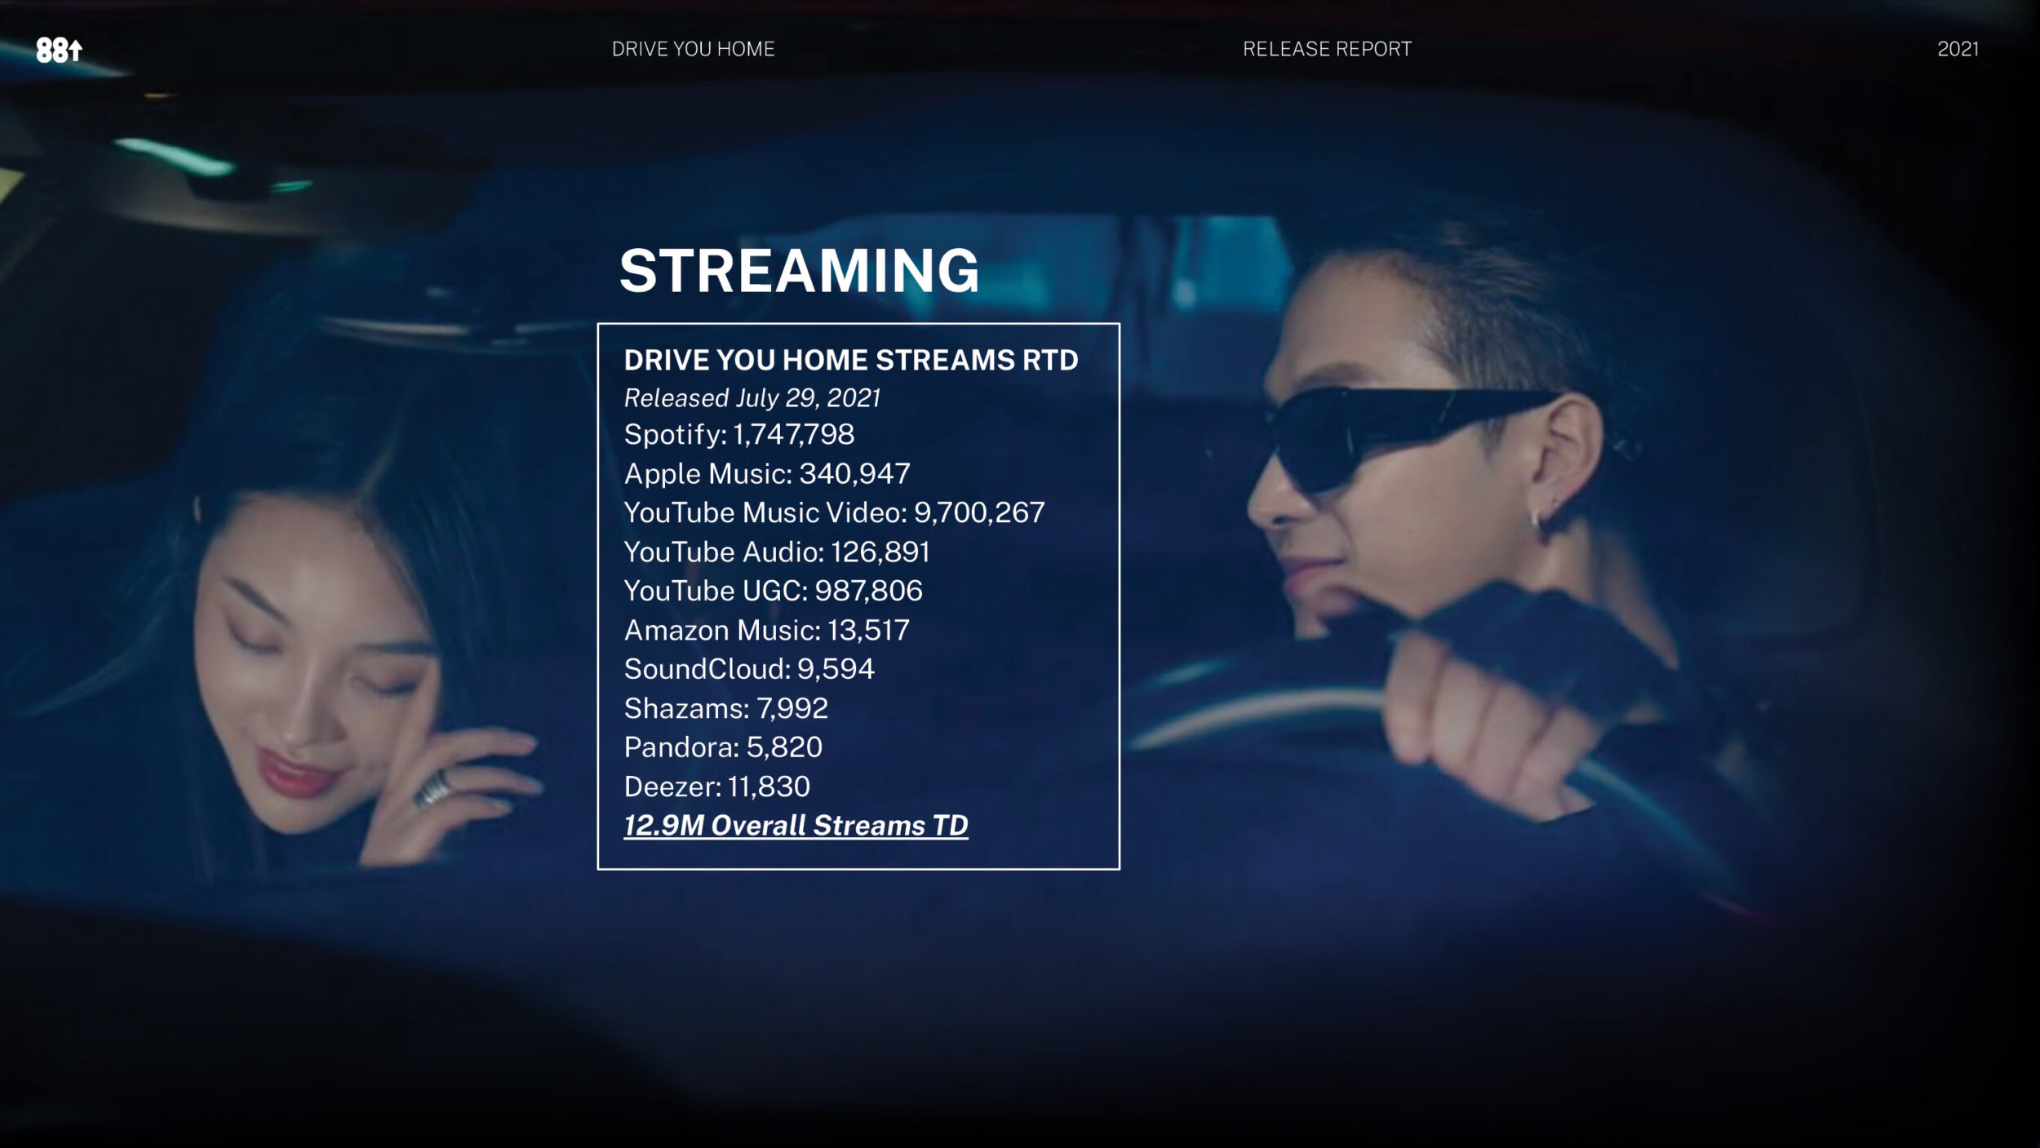Viewport: 2040px width, 1148px height.
Task: Click the Spotify stream count line
Action: pos(738,434)
